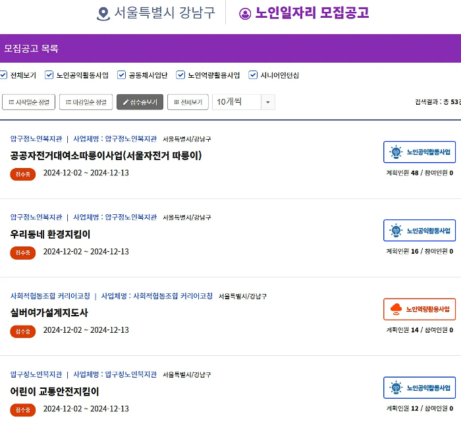Image resolution: width=461 pixels, height=431 pixels.
Task: Click the 접수중 status badge on 우리동네 환경지킴이
Action: (22, 252)
